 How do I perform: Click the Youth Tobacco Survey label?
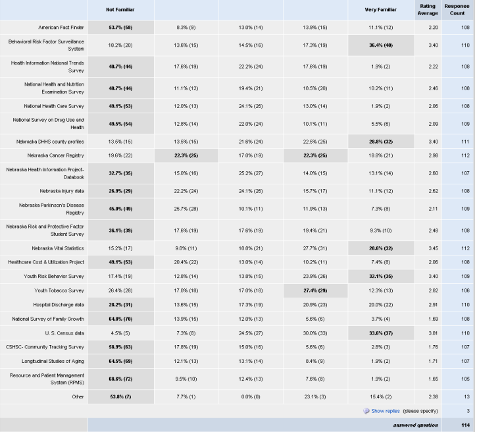coord(59,290)
